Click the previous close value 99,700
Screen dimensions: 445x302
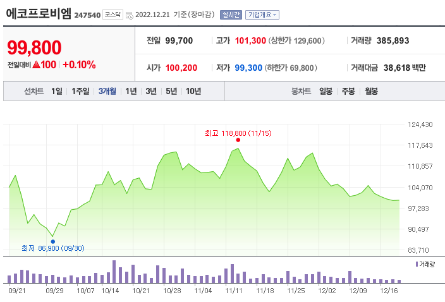179,40
